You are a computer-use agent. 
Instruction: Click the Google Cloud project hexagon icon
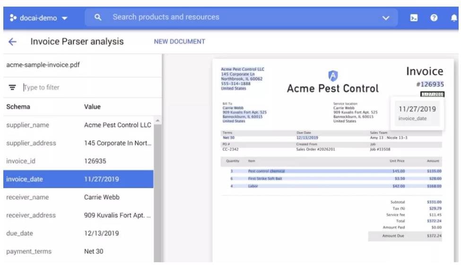pos(13,18)
